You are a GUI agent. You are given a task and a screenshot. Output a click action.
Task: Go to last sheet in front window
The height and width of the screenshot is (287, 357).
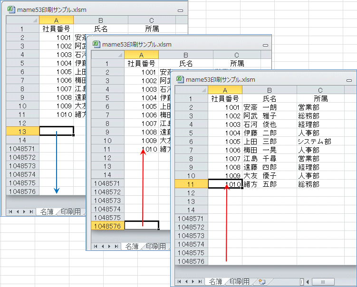click(200, 281)
